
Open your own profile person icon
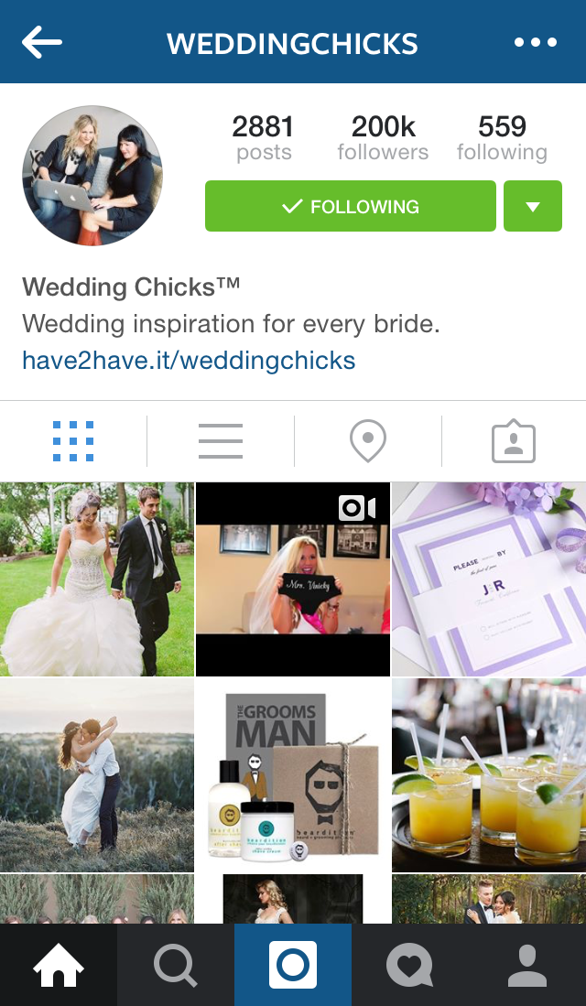point(527,965)
